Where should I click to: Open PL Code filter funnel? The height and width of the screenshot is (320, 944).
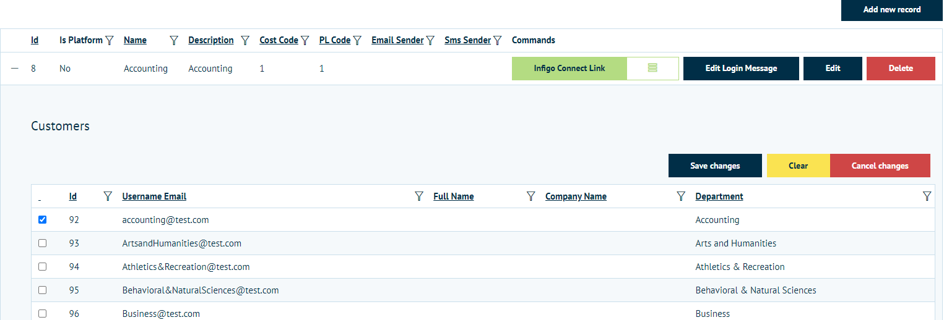357,41
